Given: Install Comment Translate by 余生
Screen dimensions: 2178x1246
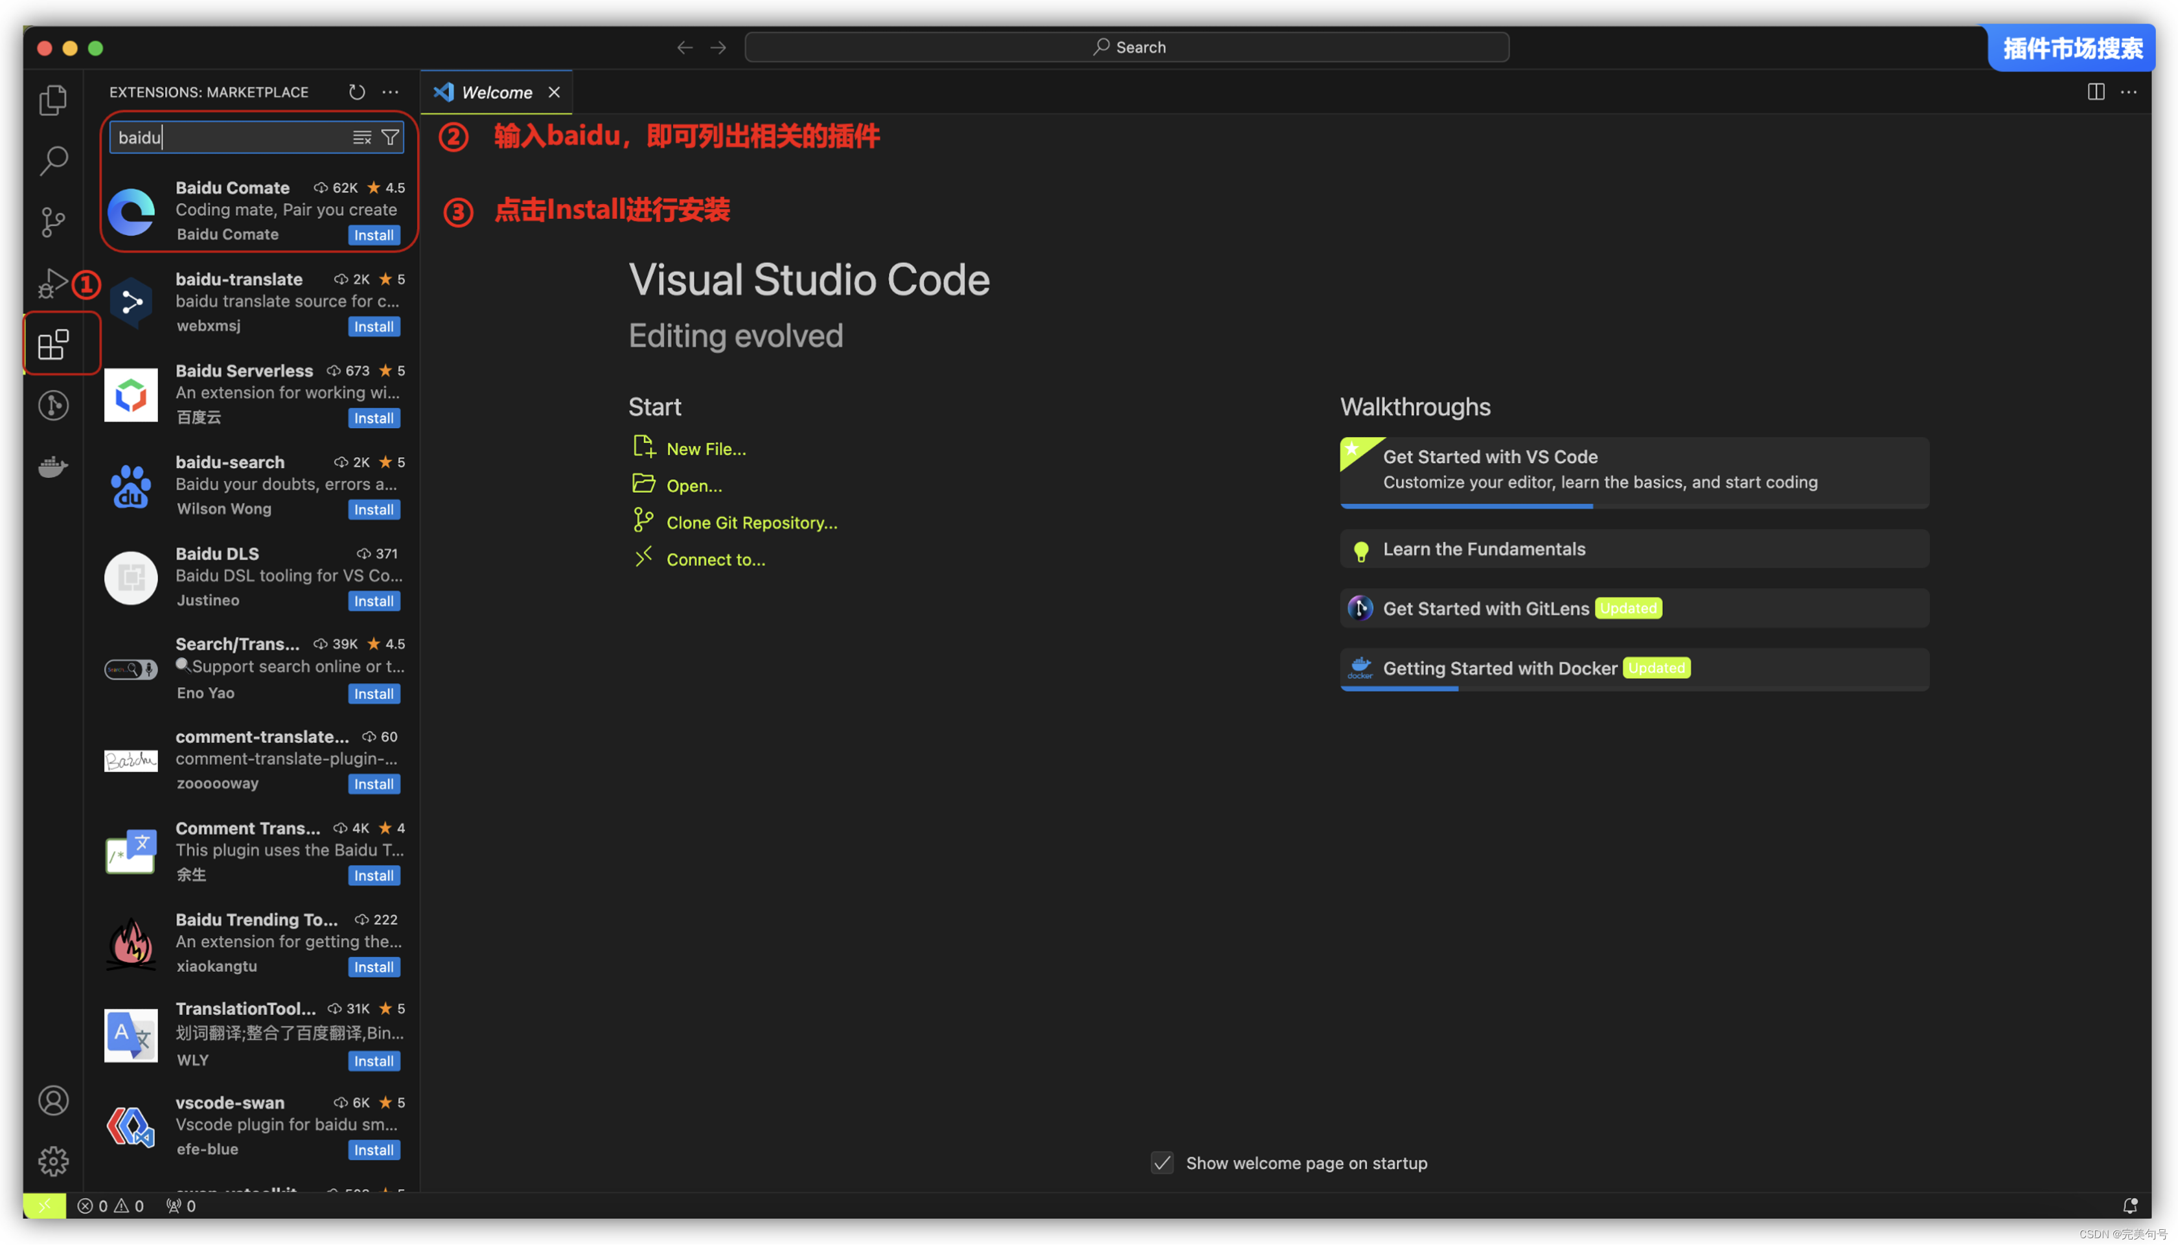Looking at the screenshot, I should [x=374, y=876].
